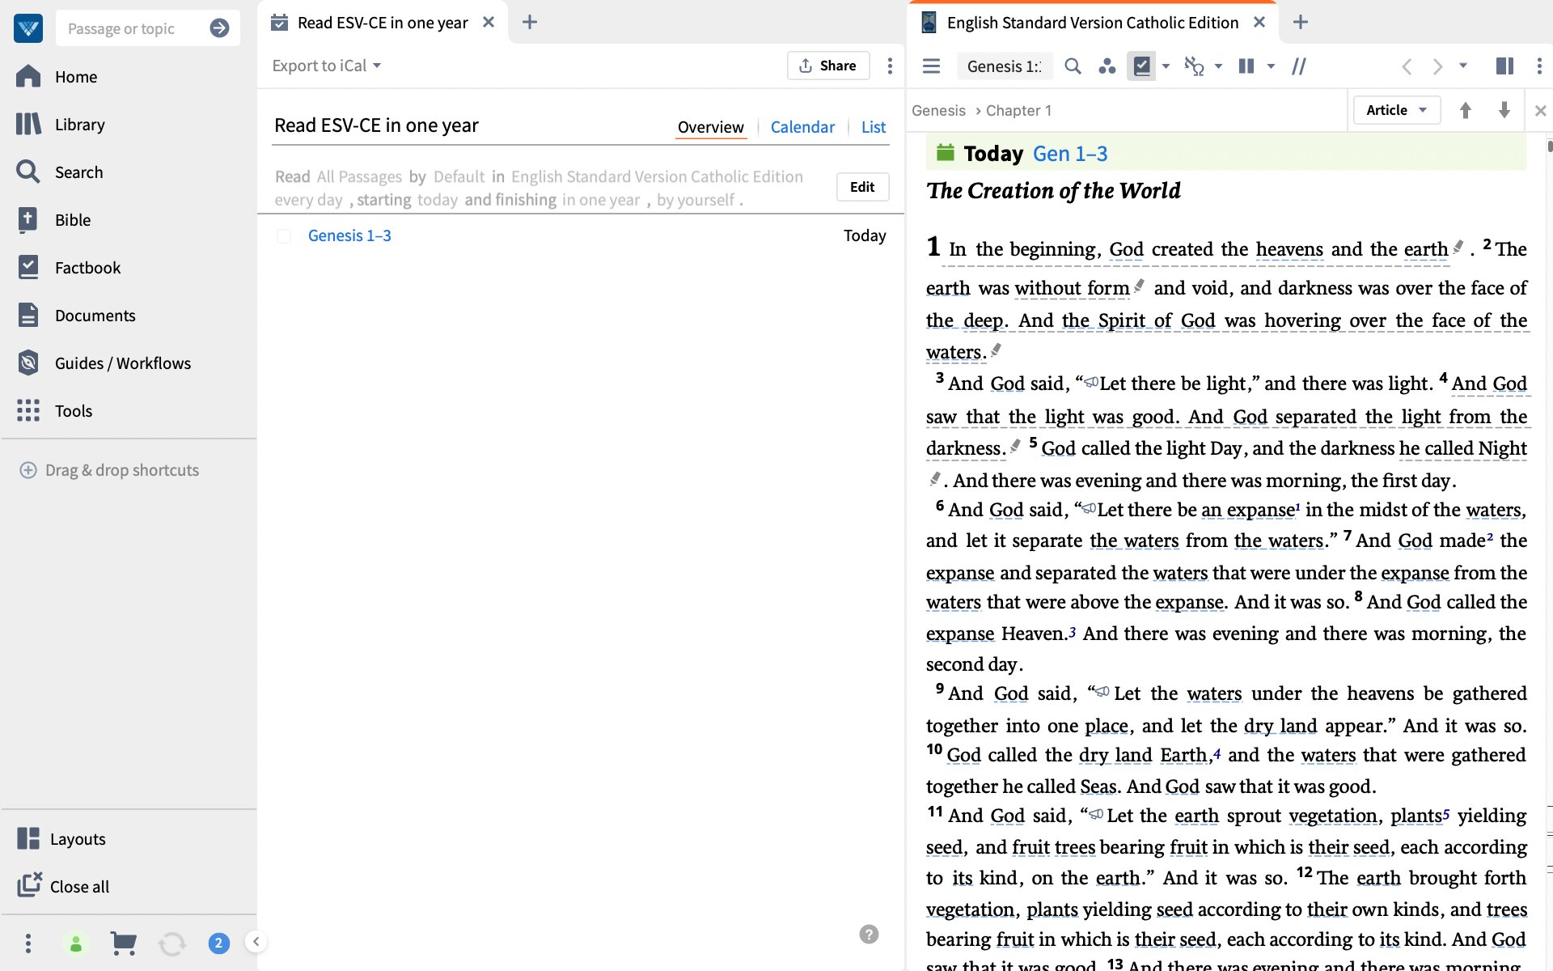Switch to the Overview view
1553x971 pixels.
coord(710,127)
